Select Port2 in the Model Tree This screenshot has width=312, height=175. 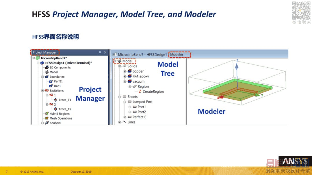(142, 112)
